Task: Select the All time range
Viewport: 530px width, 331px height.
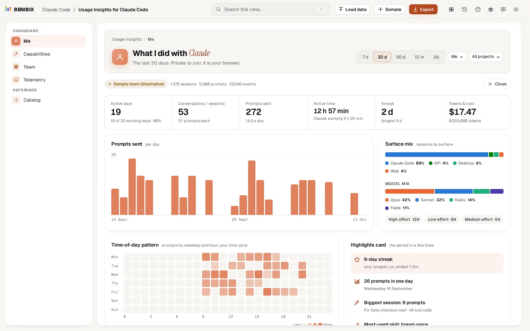Action: (x=436, y=57)
